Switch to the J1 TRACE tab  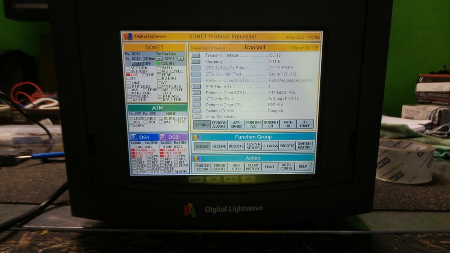305,124
